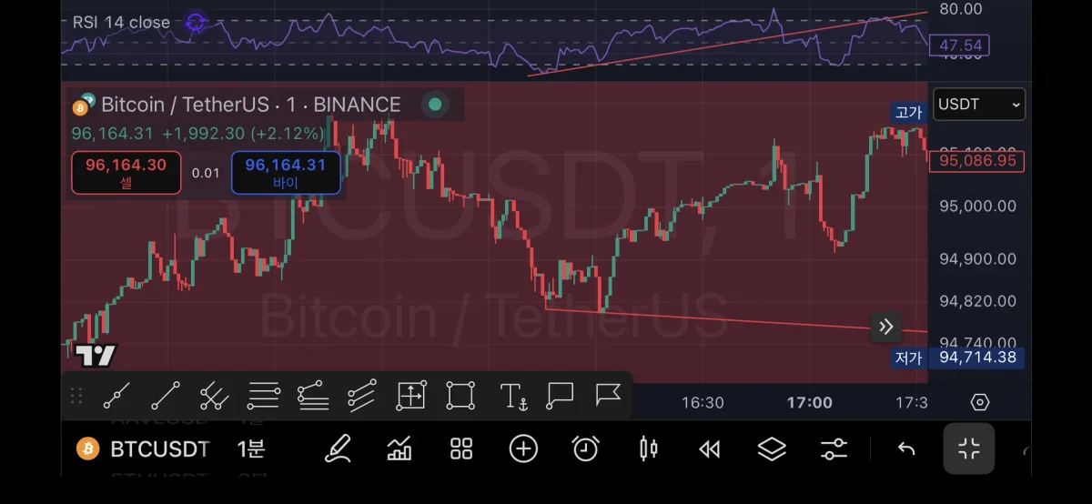The width and height of the screenshot is (1092, 504).
Task: Jump to latest bar using double-chevron button
Action: pyautogui.click(x=886, y=328)
